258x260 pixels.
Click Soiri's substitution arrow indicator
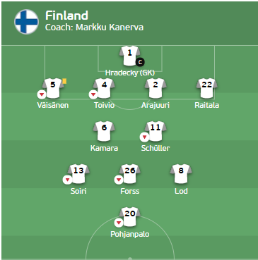[x=67, y=180]
